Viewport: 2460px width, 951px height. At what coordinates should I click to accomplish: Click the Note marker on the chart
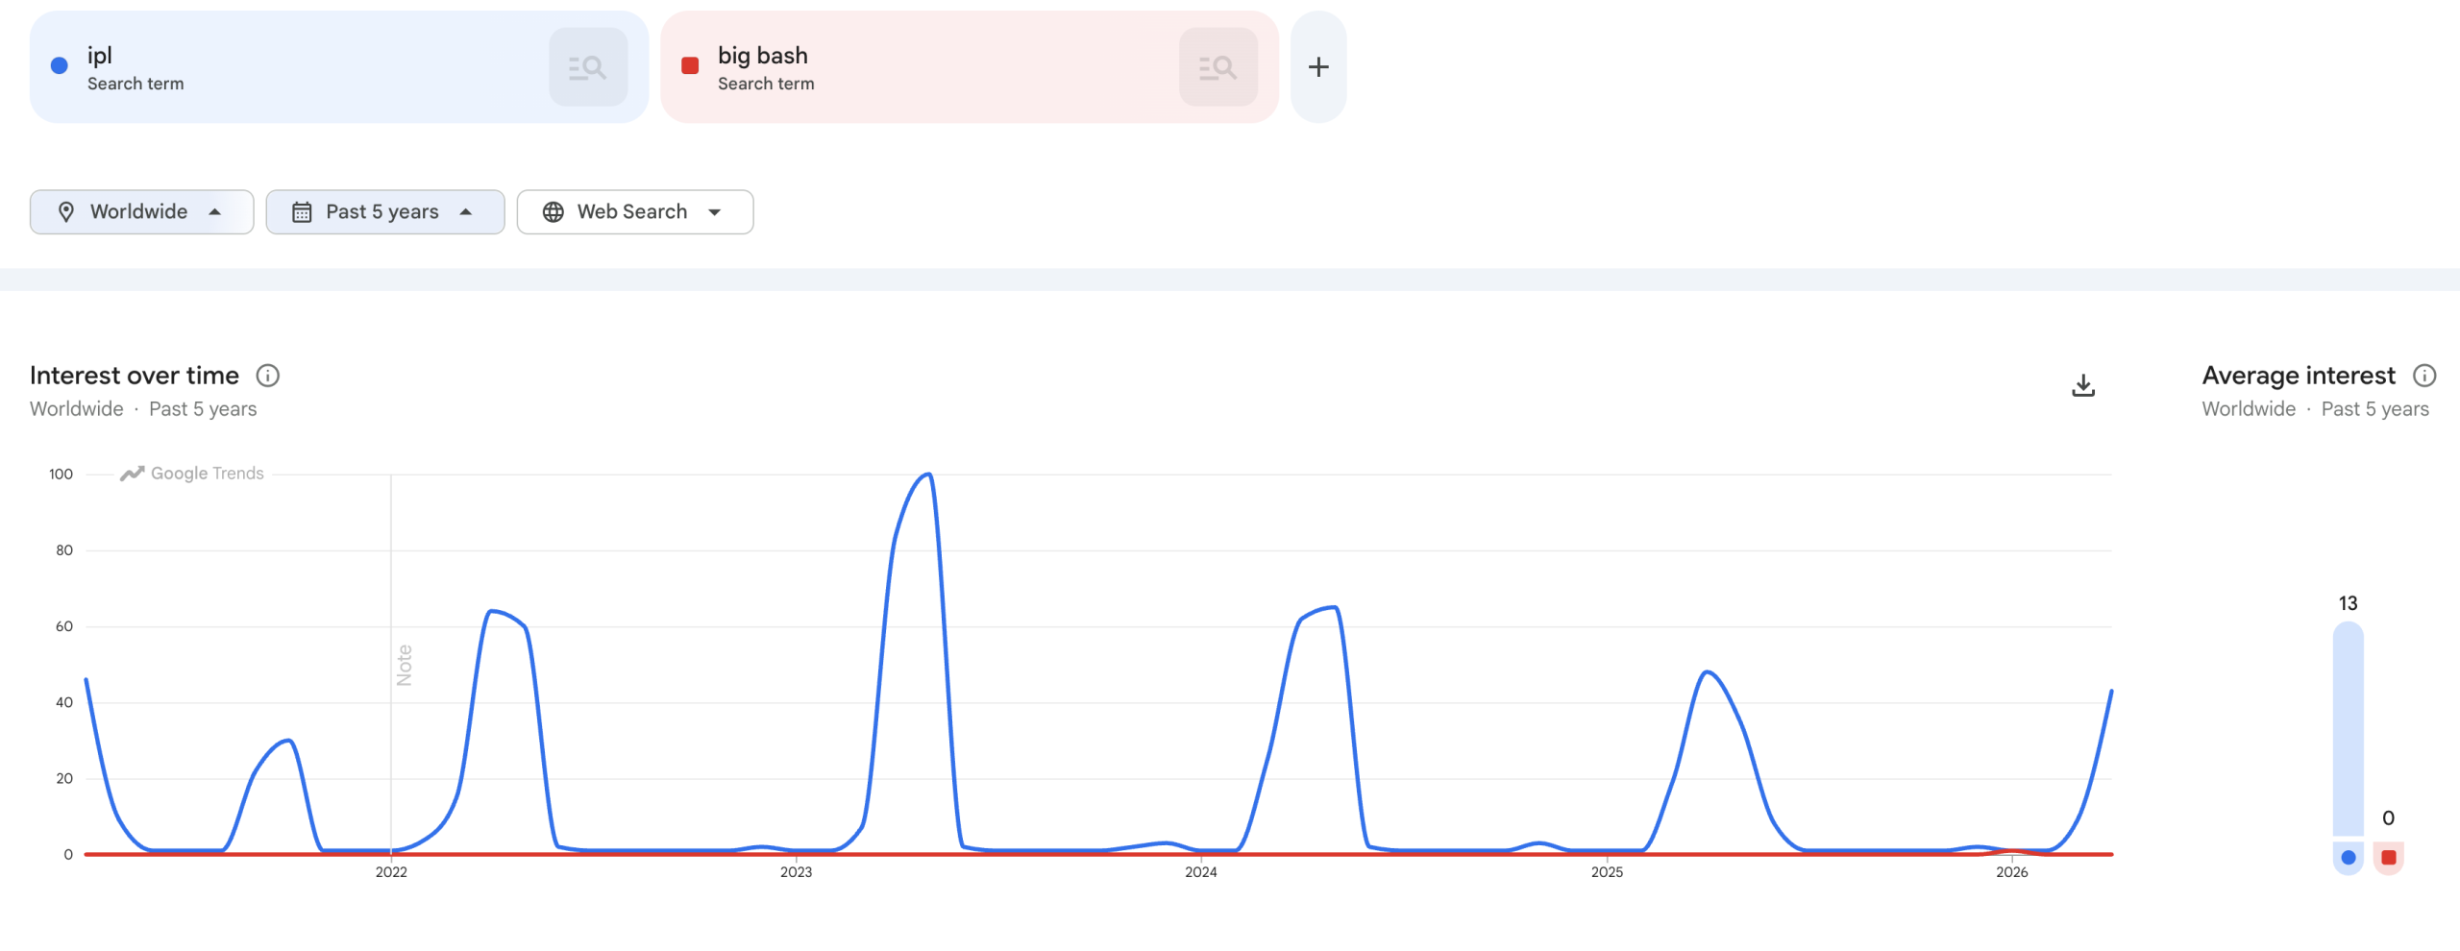405,665
